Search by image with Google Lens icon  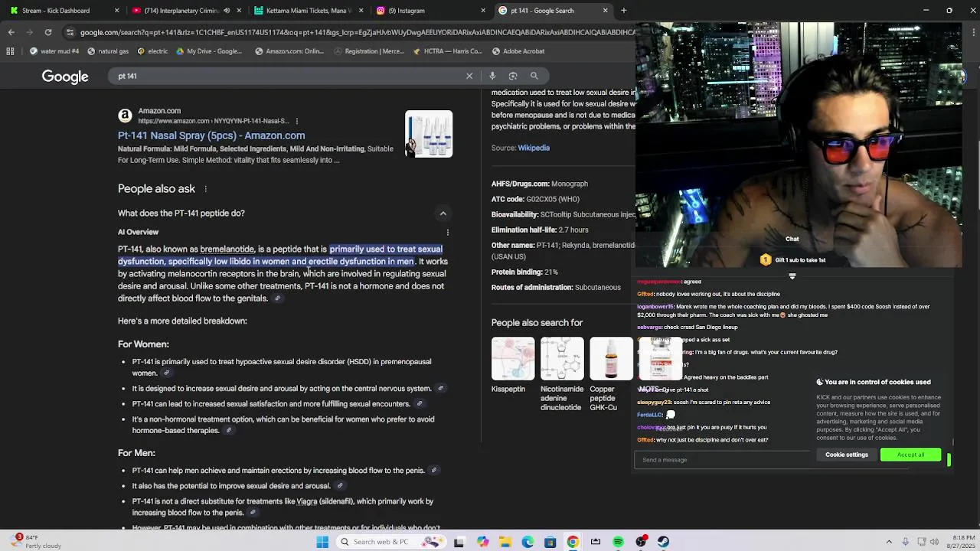pos(513,76)
